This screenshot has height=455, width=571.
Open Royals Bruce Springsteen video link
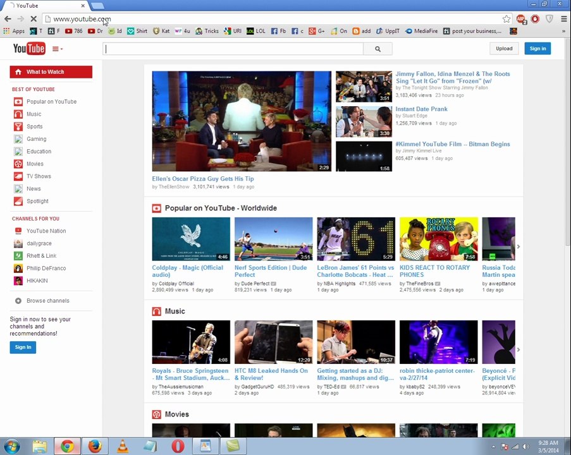click(x=191, y=374)
